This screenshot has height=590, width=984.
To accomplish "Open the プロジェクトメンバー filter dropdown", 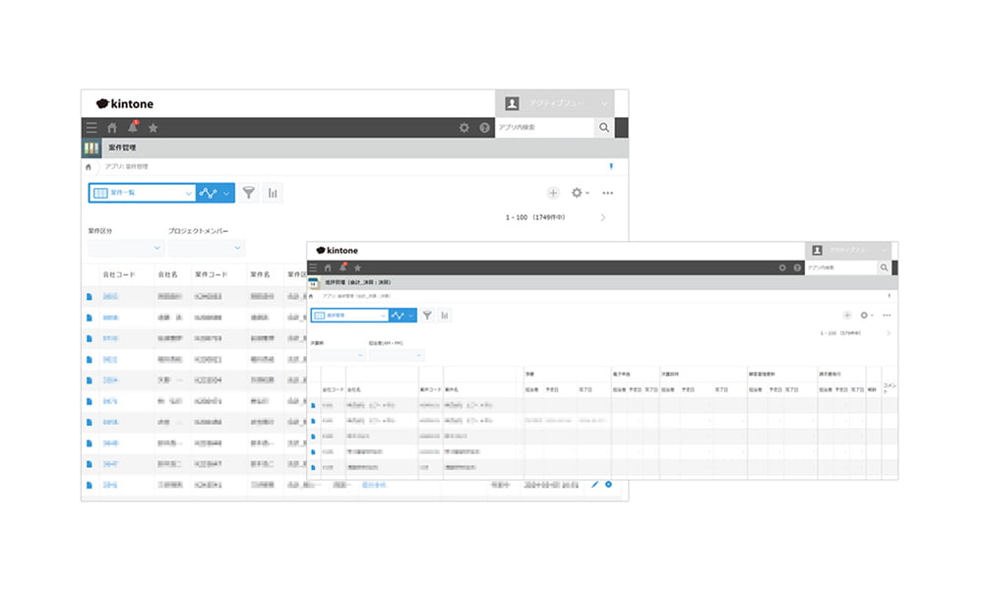I will click(205, 248).
